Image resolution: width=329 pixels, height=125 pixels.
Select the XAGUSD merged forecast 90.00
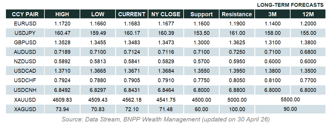[x=290, y=109]
